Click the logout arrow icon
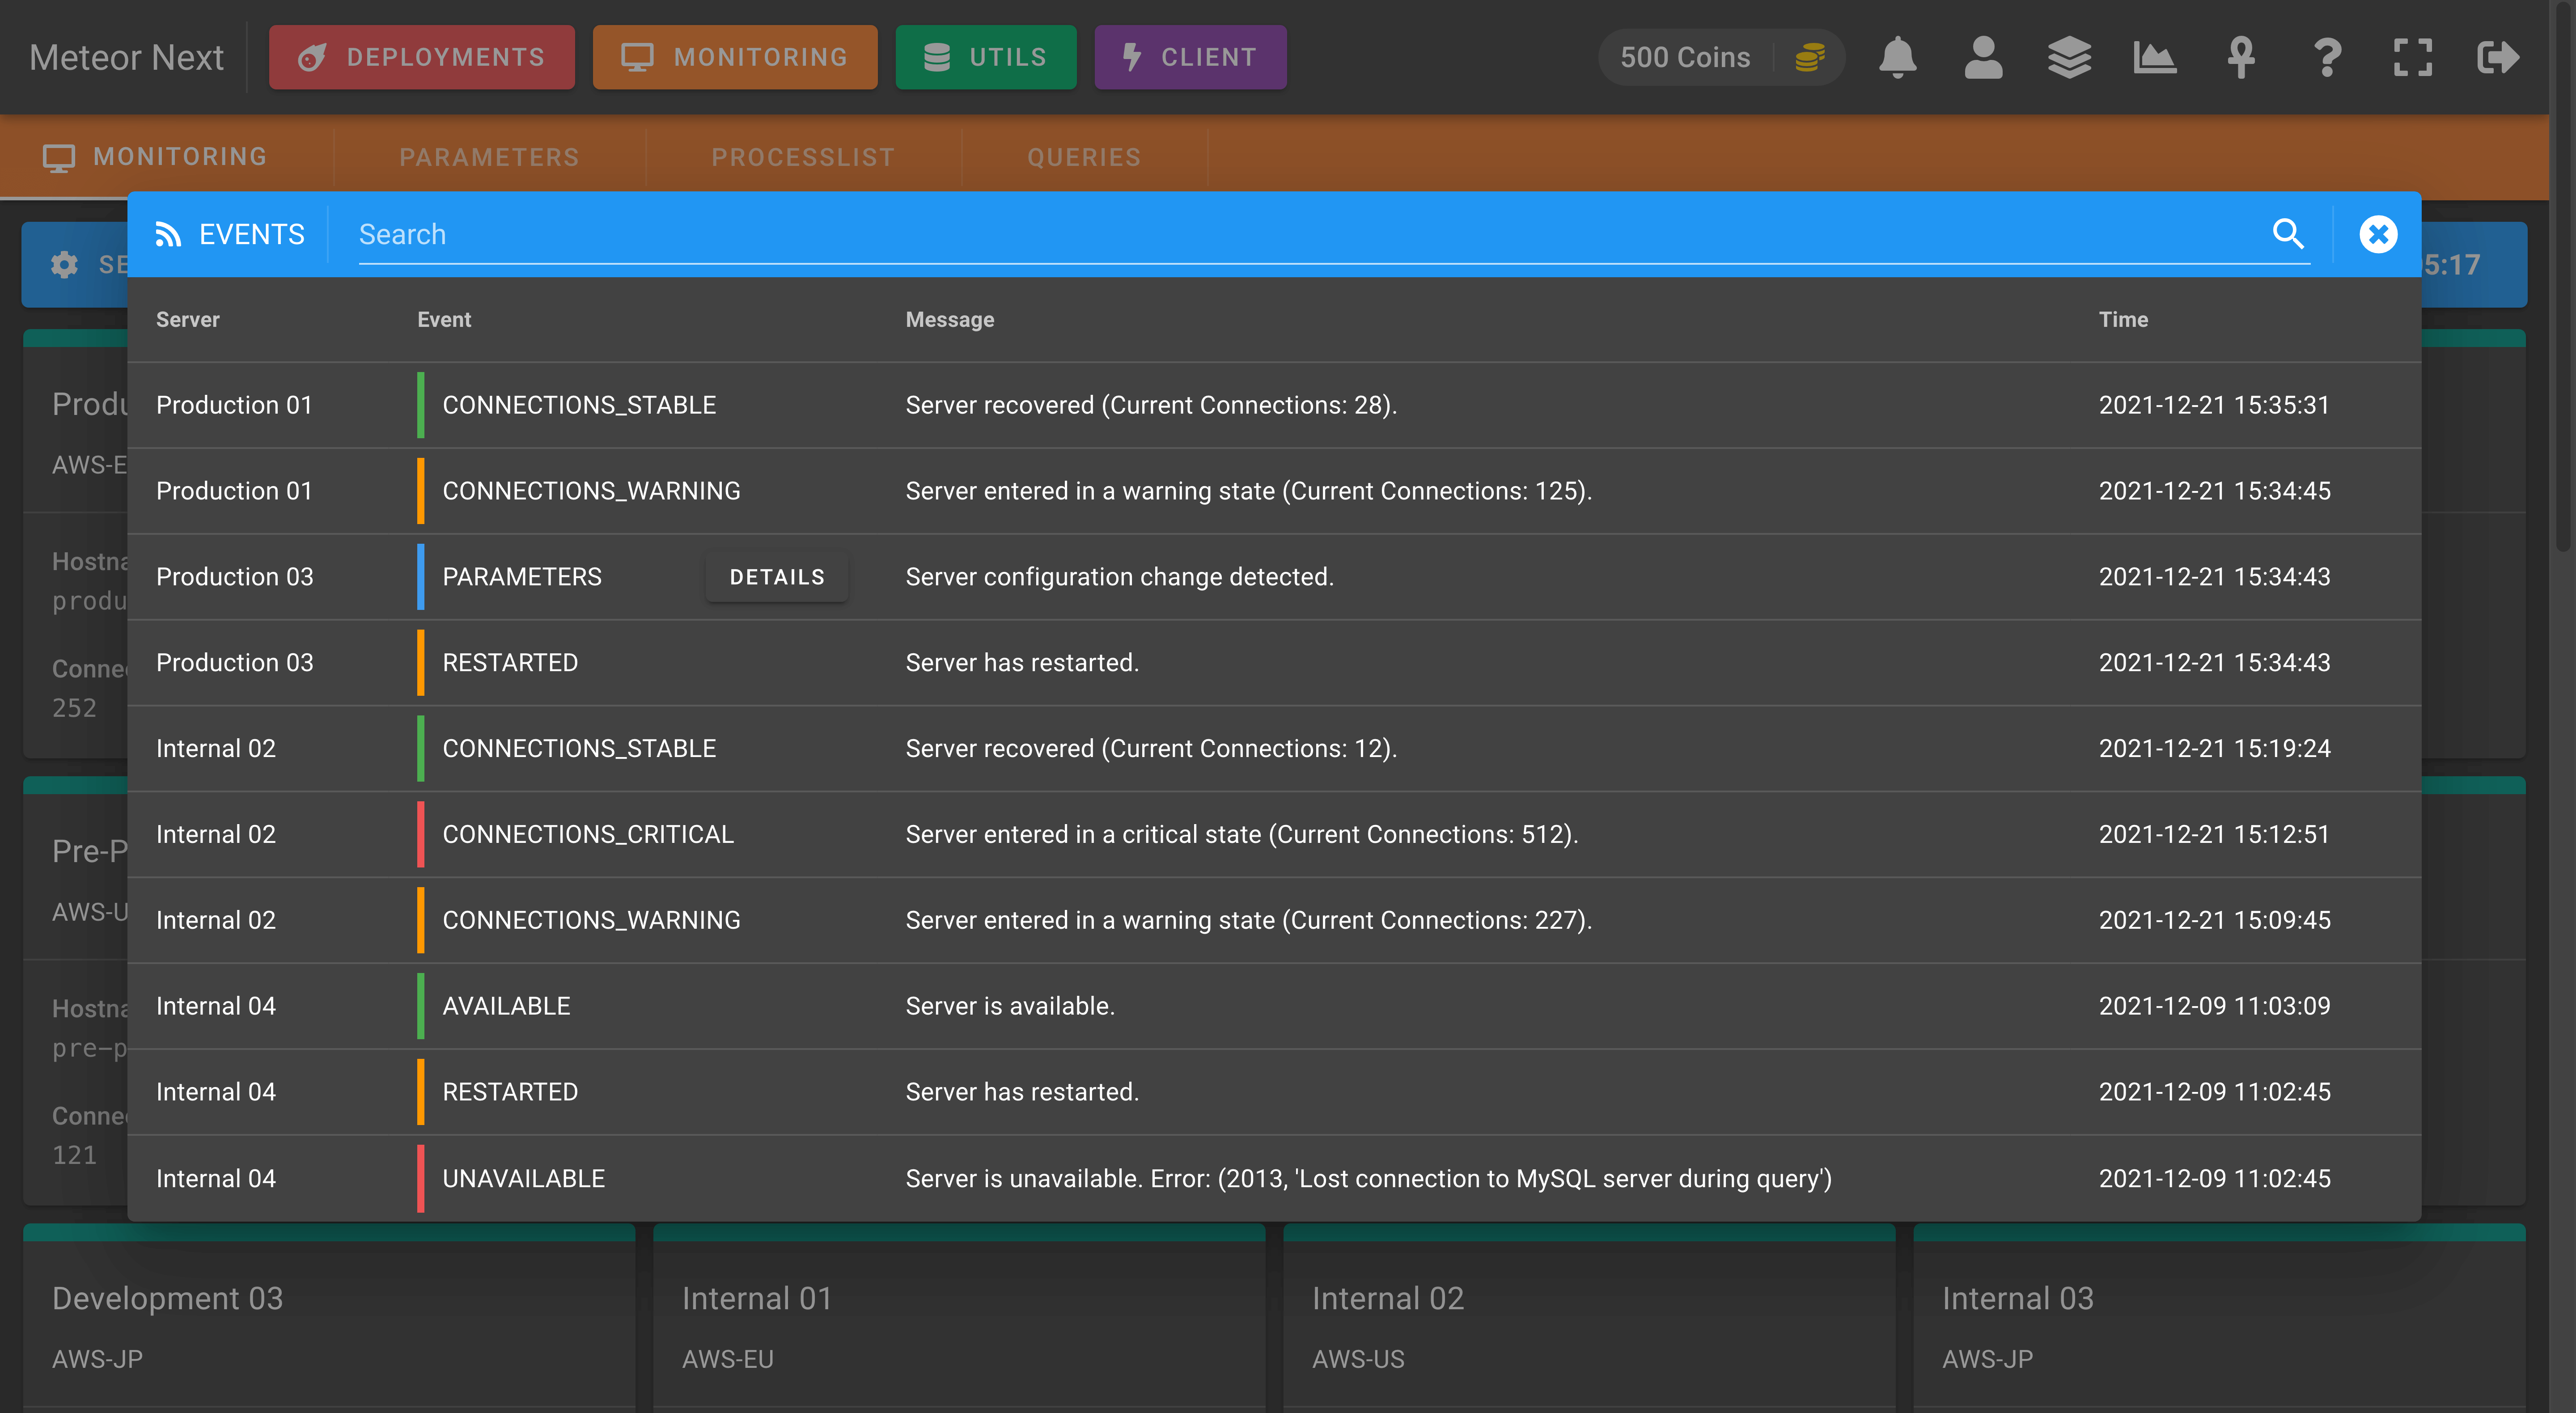The width and height of the screenshot is (2576, 1413). [2498, 57]
